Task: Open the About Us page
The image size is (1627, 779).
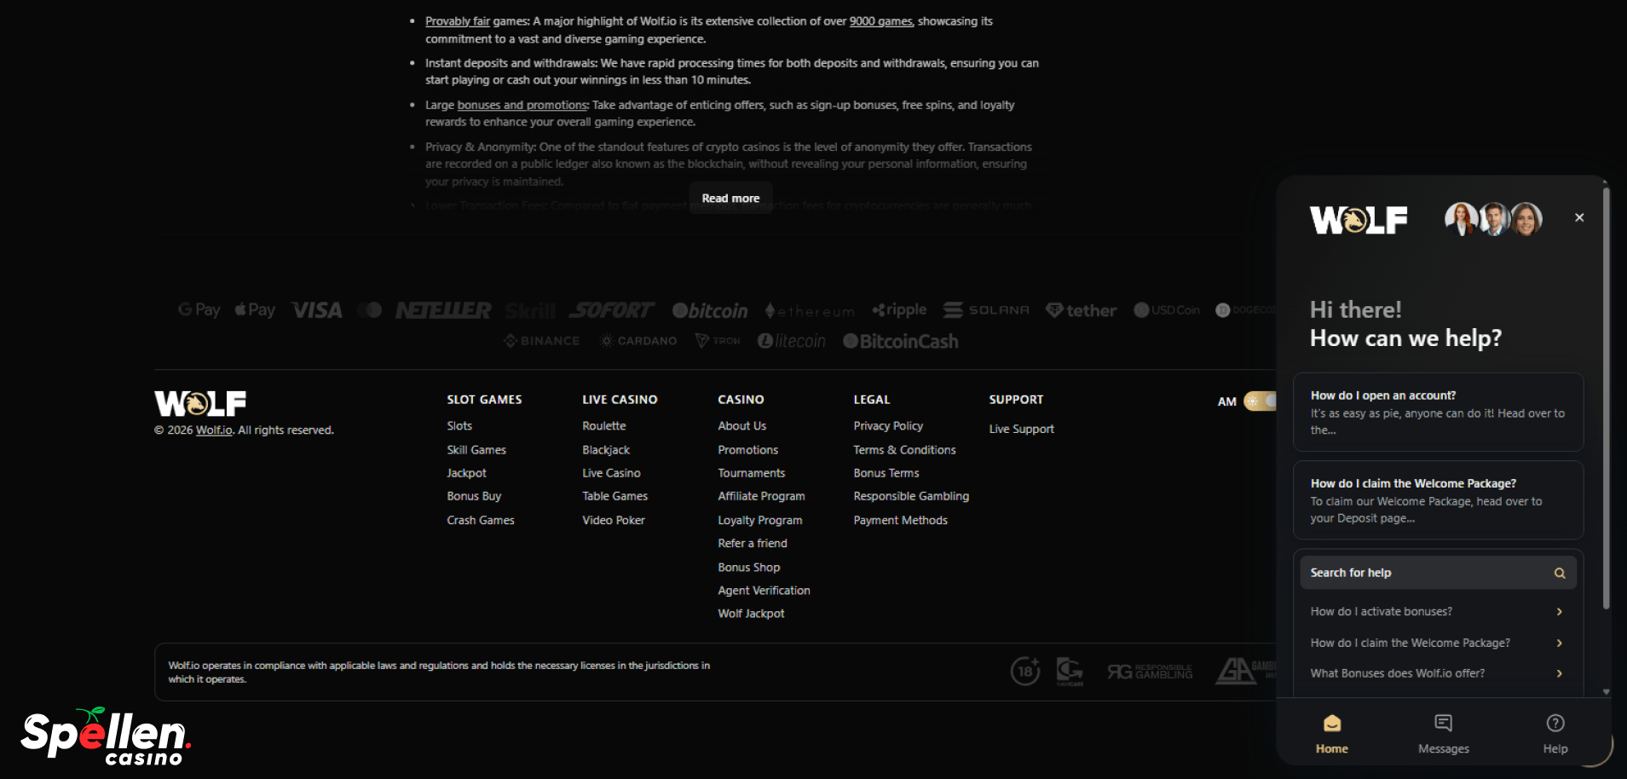Action: 742,426
